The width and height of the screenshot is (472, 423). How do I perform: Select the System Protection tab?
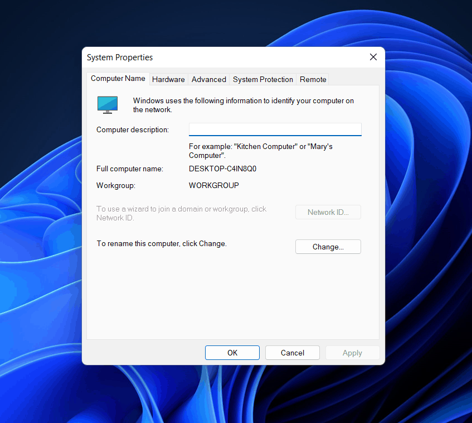[x=262, y=79]
